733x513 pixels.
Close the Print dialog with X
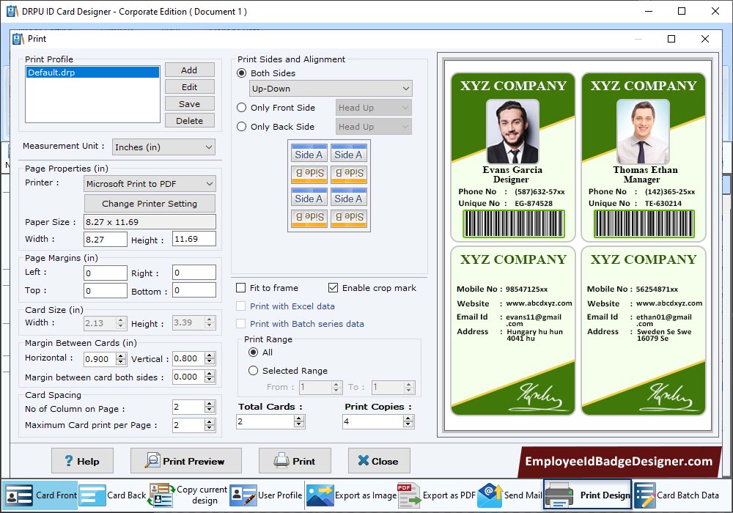coord(705,39)
